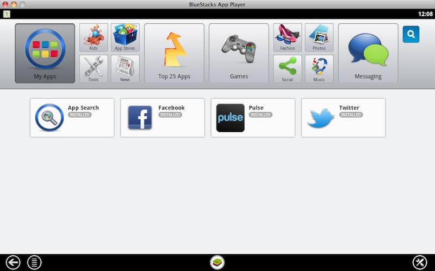435x271 pixels.
Task: Open the Kids category tile
Action: pyautogui.click(x=94, y=37)
